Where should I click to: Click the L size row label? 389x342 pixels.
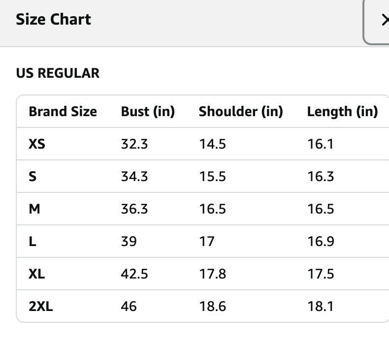click(x=32, y=242)
